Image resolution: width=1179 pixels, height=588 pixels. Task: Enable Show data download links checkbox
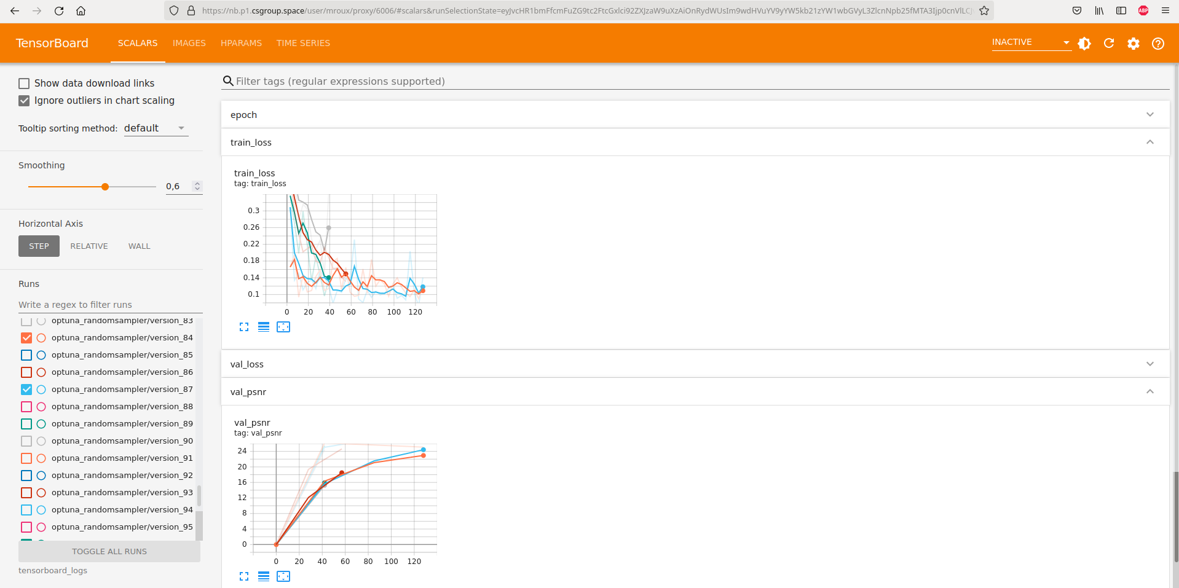[24, 84]
